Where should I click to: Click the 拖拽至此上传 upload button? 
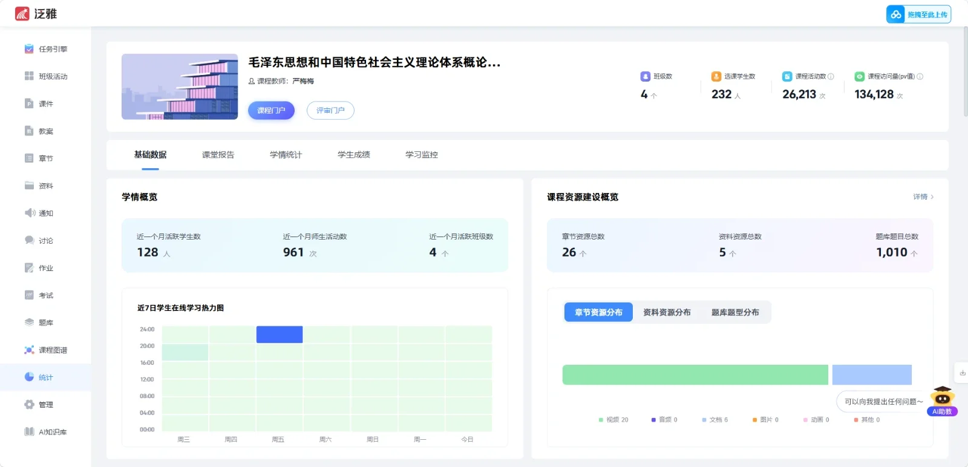coord(918,15)
